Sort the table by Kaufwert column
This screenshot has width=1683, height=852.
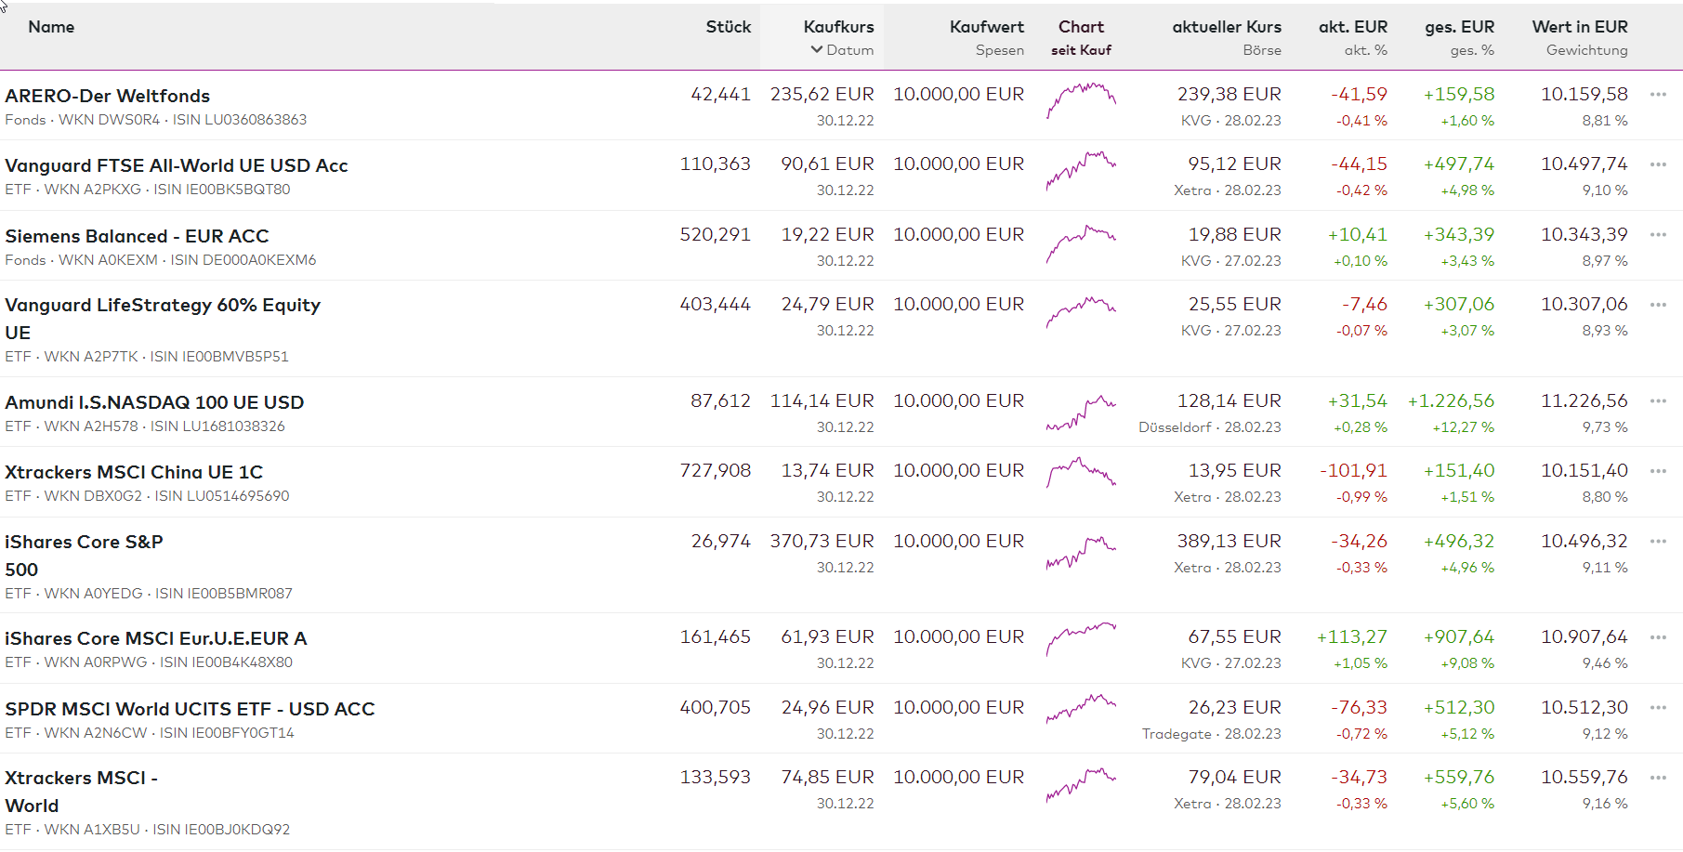[986, 27]
